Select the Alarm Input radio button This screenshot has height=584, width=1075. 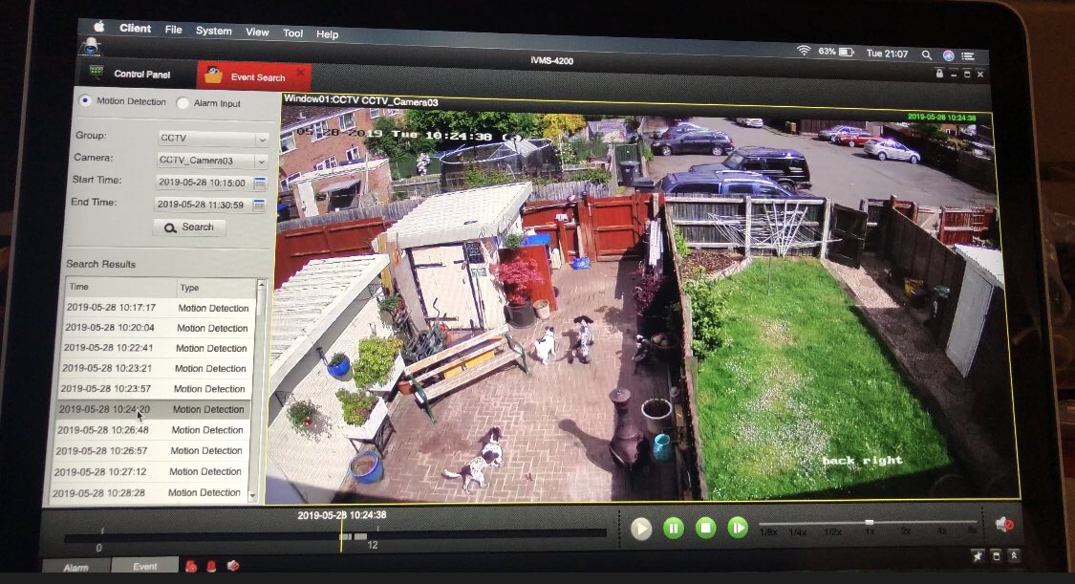pyautogui.click(x=183, y=103)
